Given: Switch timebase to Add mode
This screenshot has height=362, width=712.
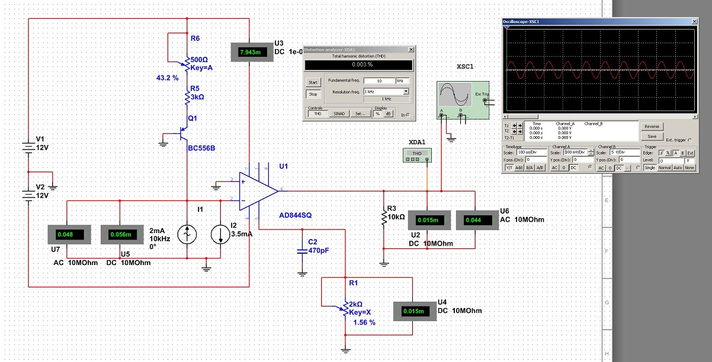Looking at the screenshot, I should point(519,167).
